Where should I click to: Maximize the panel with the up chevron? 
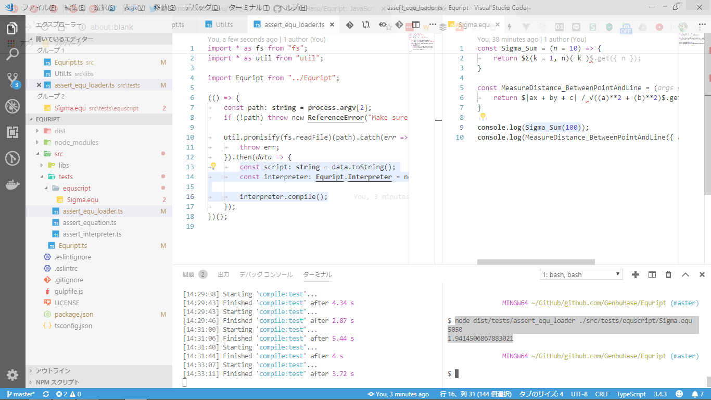tap(685, 274)
